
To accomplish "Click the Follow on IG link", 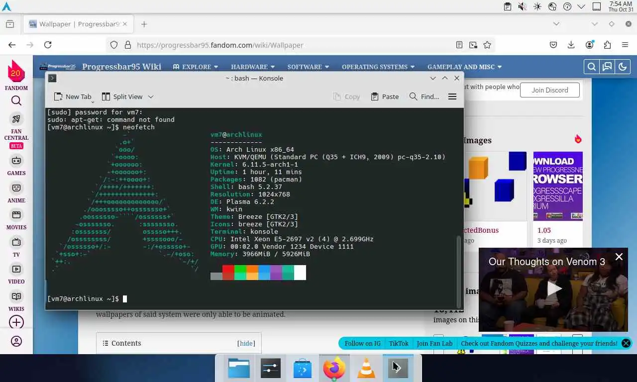I will pyautogui.click(x=362, y=343).
